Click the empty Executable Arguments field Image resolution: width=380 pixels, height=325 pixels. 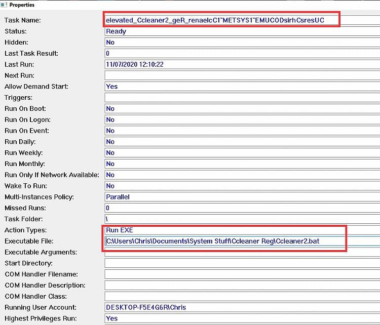242,252
